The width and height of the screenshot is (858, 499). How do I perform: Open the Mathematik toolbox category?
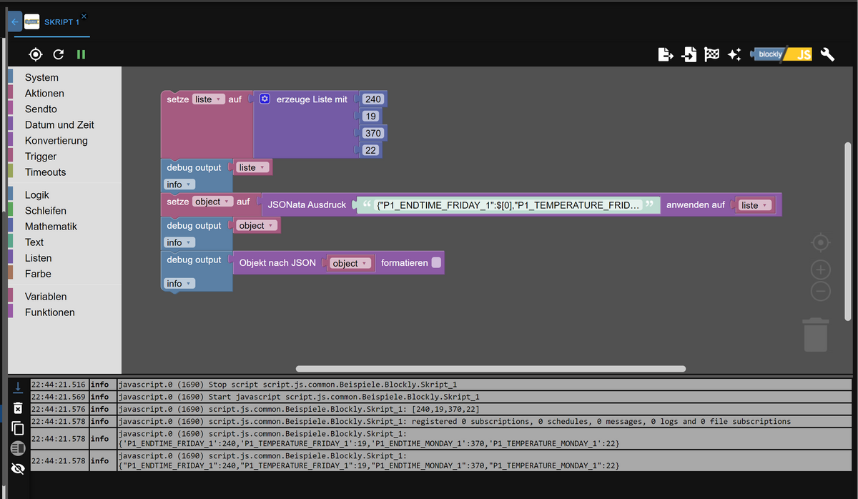[x=51, y=227]
